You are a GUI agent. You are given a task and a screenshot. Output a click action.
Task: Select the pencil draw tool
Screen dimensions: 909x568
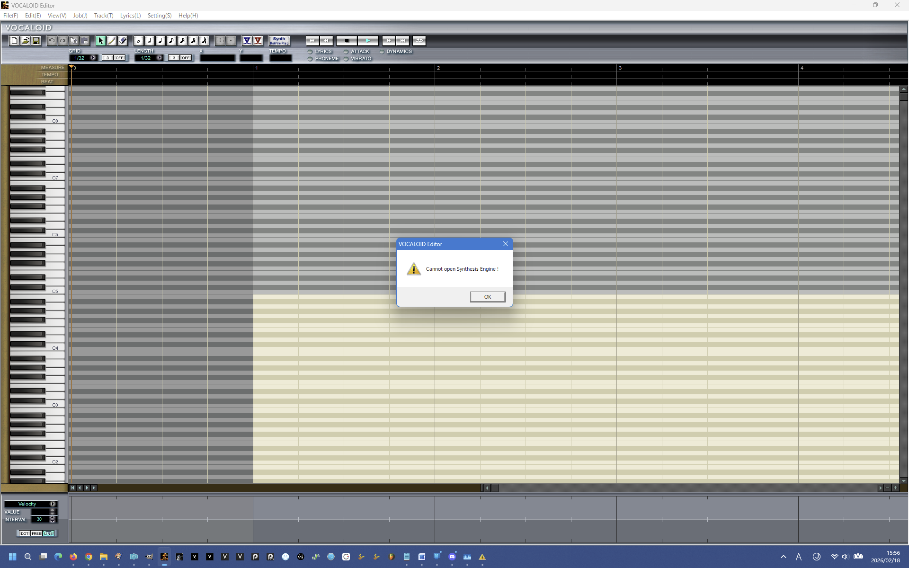tap(112, 41)
